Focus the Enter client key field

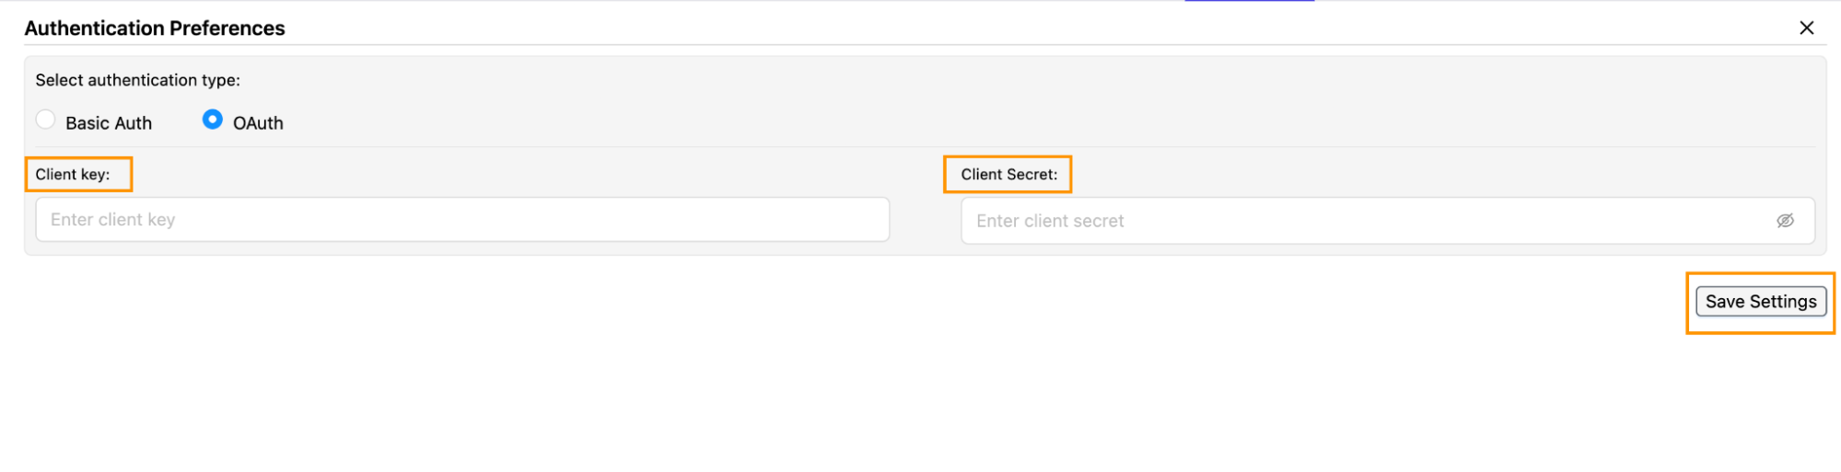coord(462,220)
